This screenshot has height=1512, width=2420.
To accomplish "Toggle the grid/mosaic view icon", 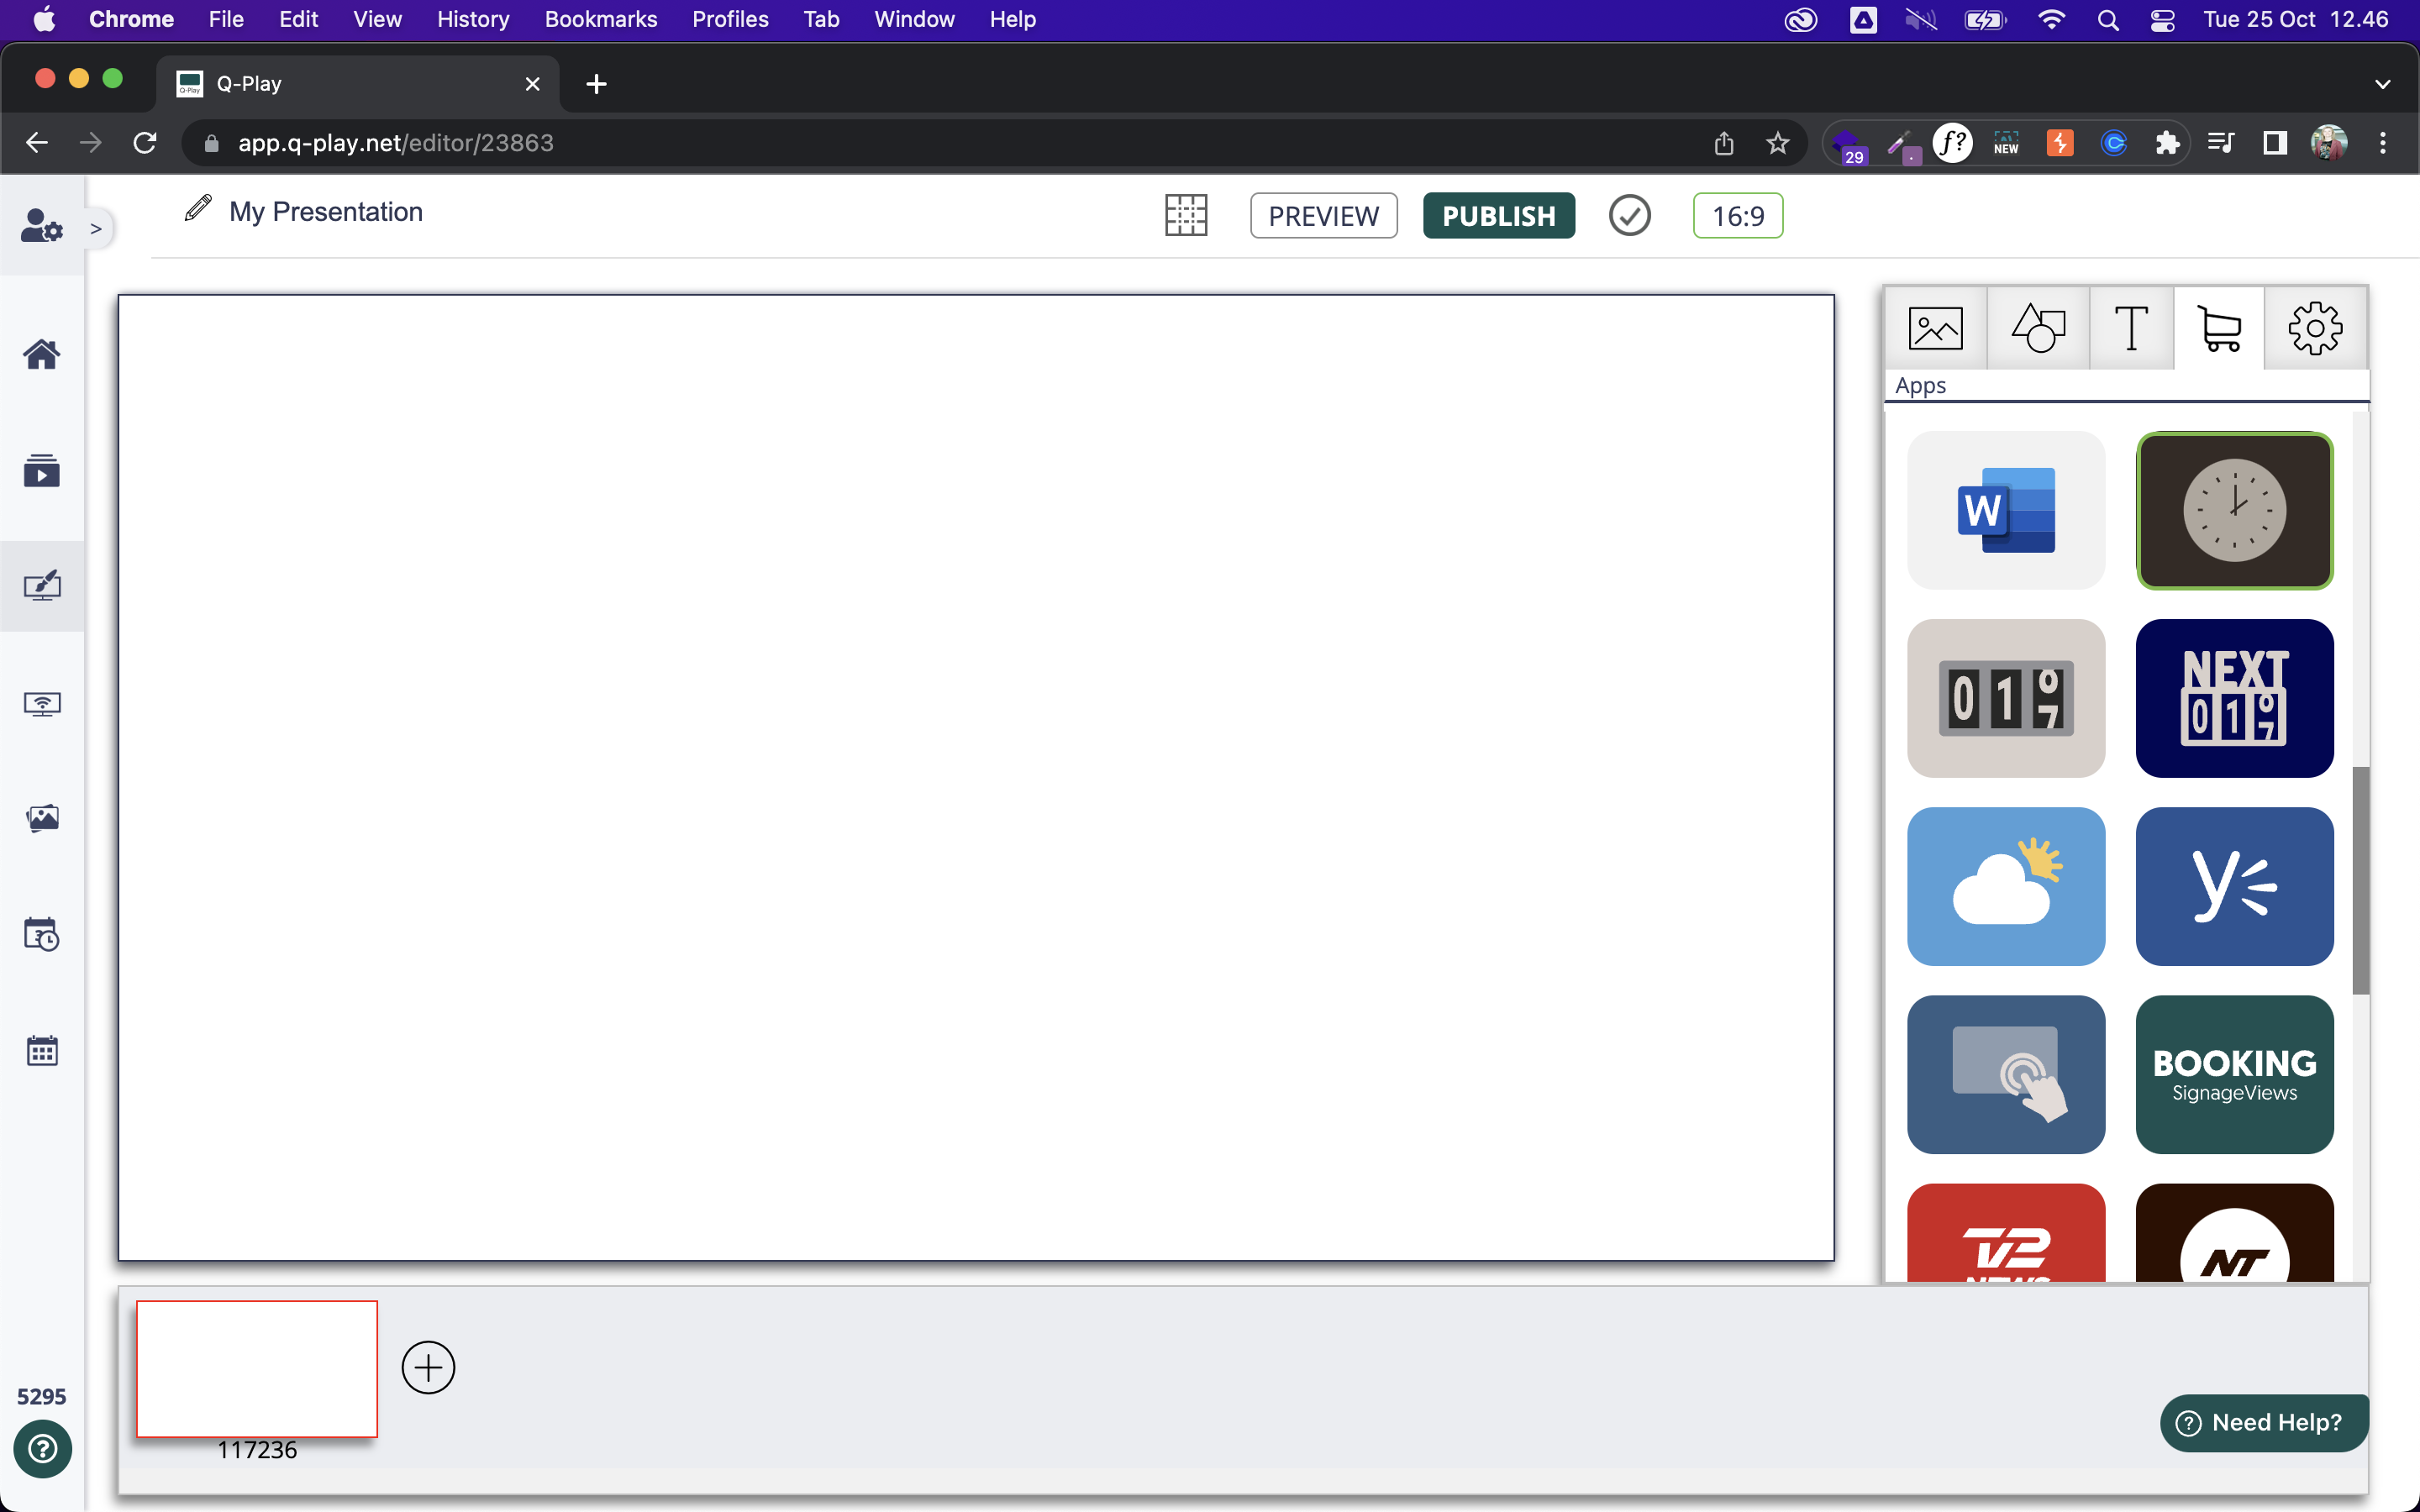I will pos(1186,214).
